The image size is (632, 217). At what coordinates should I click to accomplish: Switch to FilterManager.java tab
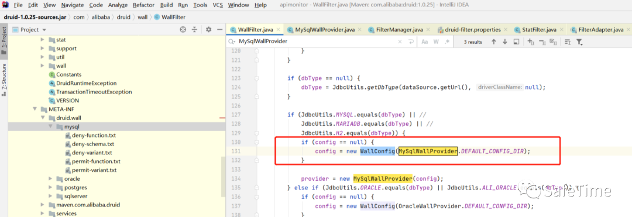(x=399, y=30)
